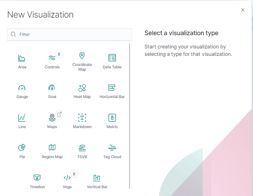Open the TSVB visualization icon

coord(82,148)
